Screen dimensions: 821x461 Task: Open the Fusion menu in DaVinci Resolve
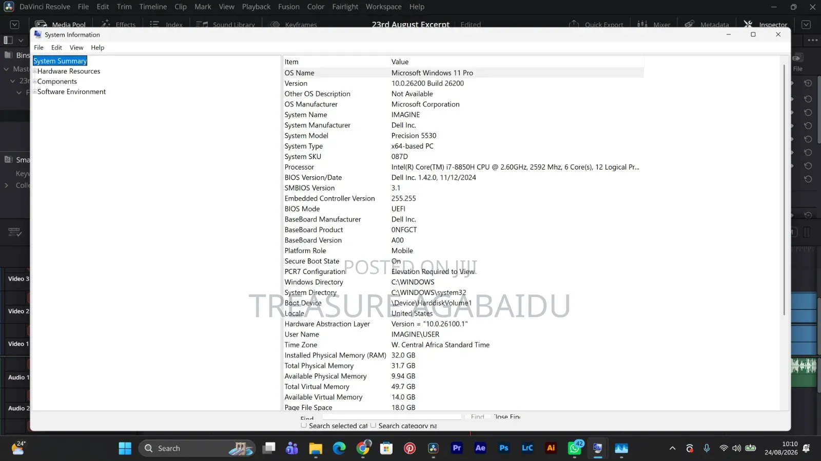(x=289, y=7)
